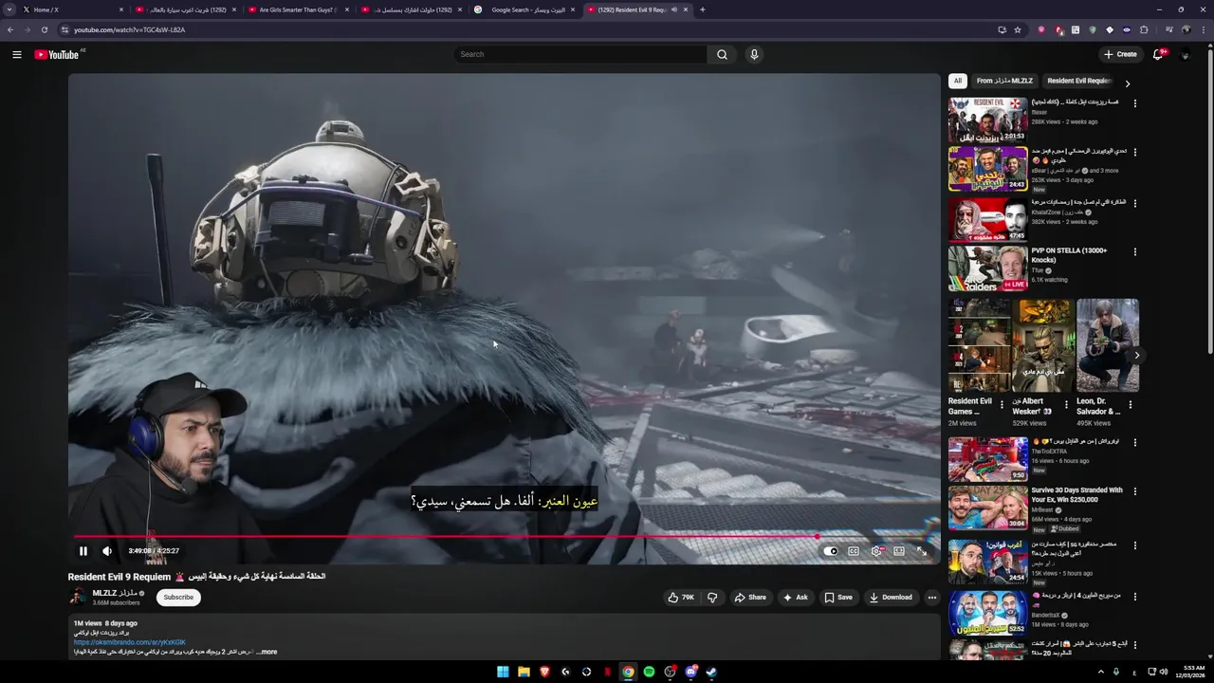This screenshot has width=1214, height=683.
Task: Open Survive 30 Days Stranded video title
Action: click(1076, 495)
